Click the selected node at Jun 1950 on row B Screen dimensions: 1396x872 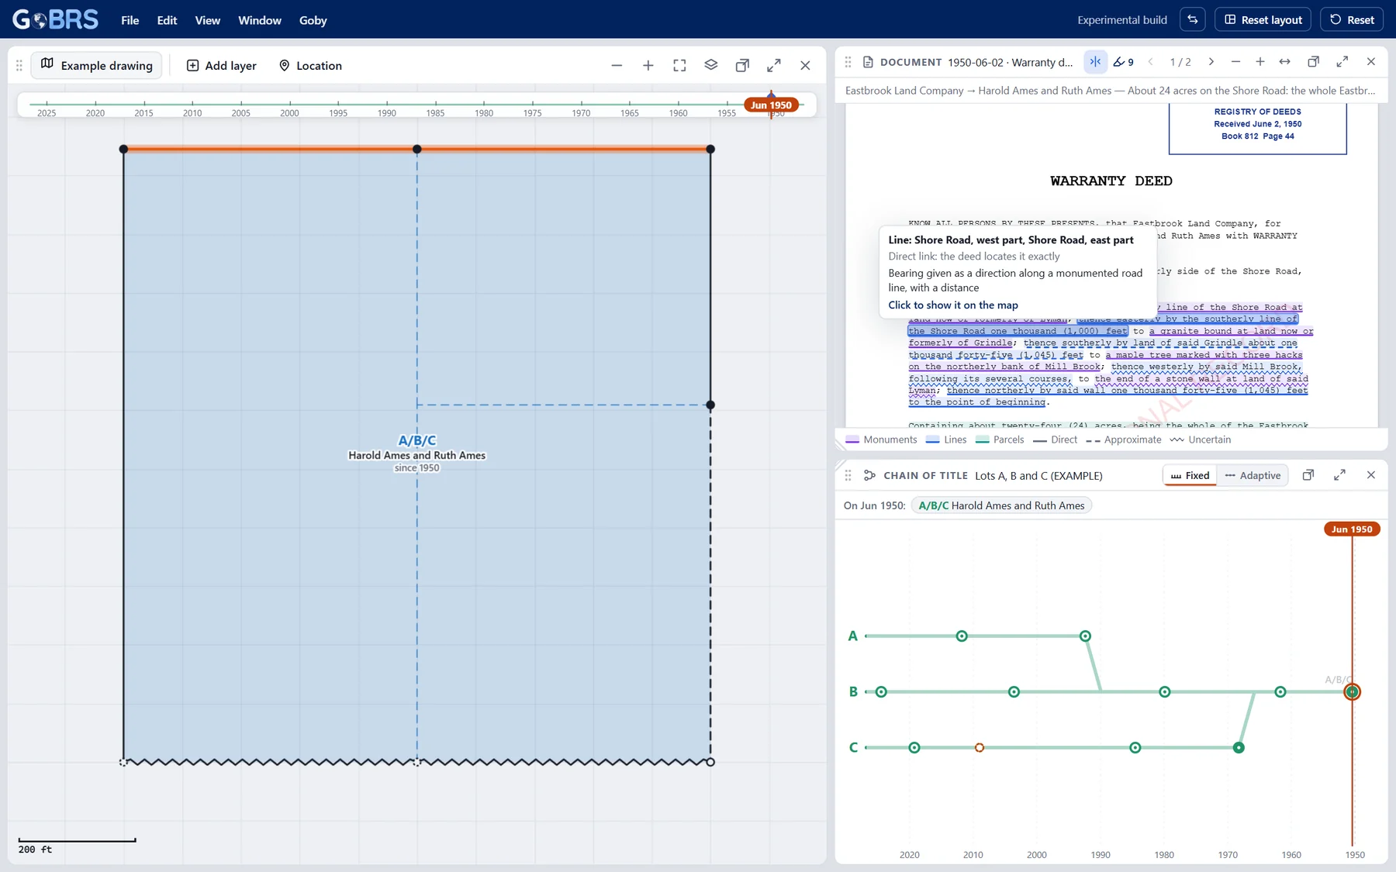[1352, 691]
